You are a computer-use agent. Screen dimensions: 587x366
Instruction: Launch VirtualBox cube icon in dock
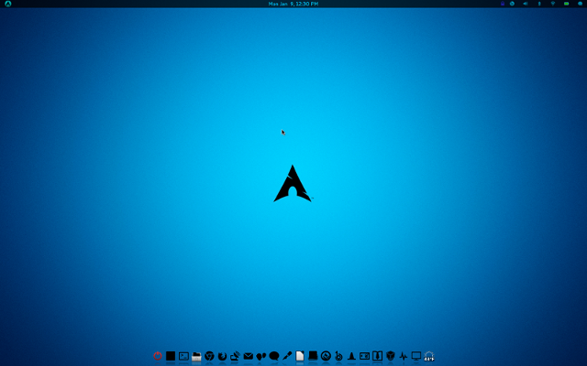pos(391,356)
